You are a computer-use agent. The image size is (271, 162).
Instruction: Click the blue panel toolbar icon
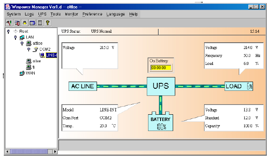(32, 23)
